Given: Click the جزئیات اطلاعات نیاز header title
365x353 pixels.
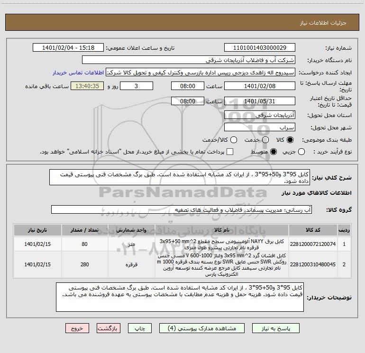Looking at the screenshot, I should [x=323, y=23].
